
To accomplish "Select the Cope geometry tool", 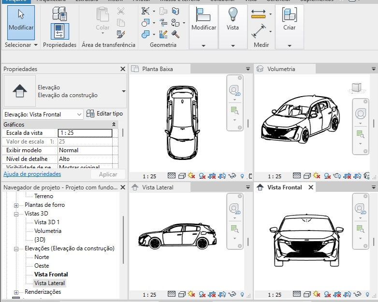I will click(x=145, y=11).
